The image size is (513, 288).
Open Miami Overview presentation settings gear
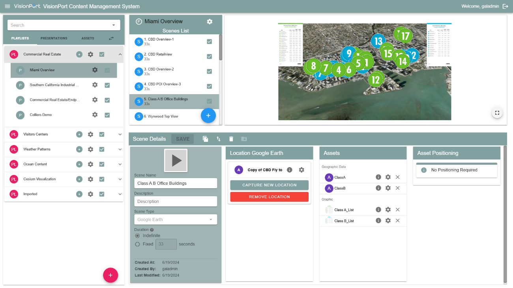[210, 21]
